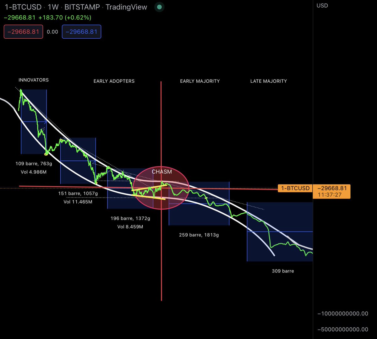Click the EARLY ADOPTERS label
Image resolution: width=377 pixels, height=339 pixels.
114,81
